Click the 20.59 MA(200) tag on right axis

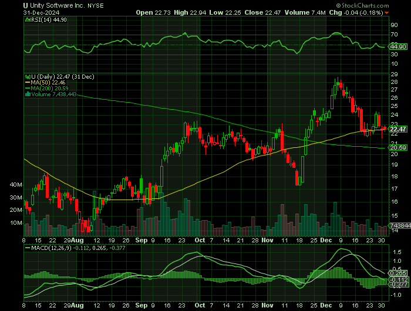[x=398, y=148]
